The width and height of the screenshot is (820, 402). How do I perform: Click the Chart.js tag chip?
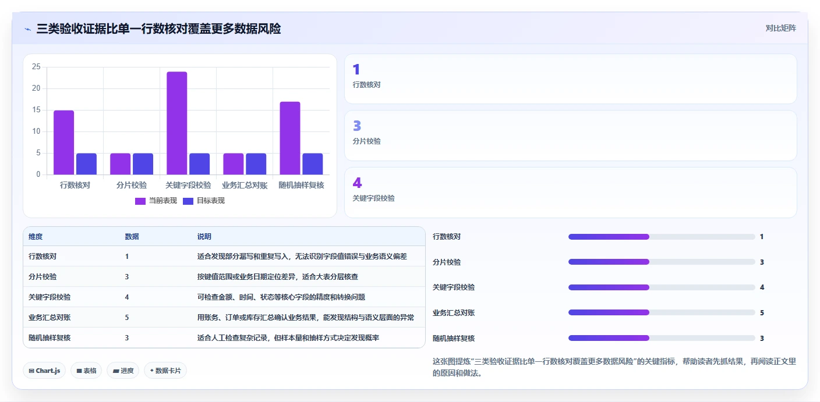pos(44,371)
